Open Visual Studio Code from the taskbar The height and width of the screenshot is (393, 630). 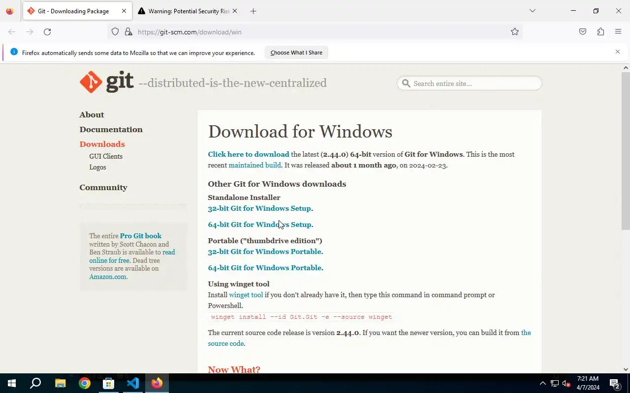[x=133, y=383]
